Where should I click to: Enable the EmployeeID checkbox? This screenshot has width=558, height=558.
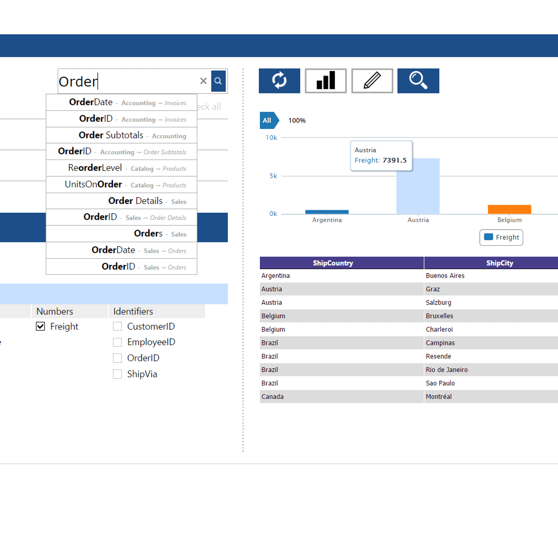[x=118, y=342]
